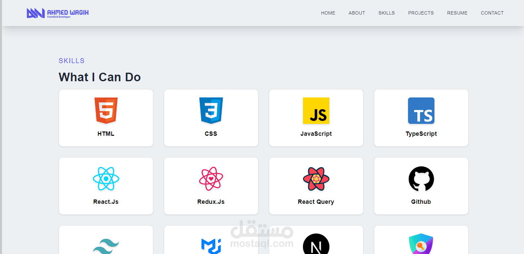Click the yellow JavaScript JS icon
Viewport: 524px width, 254px height.
pos(316,111)
